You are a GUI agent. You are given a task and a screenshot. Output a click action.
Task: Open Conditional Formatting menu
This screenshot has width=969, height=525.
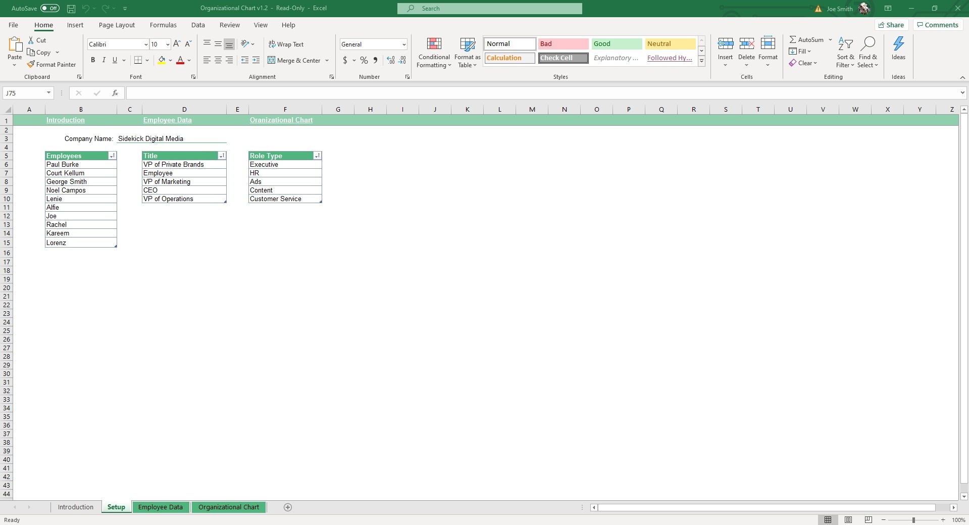434,53
